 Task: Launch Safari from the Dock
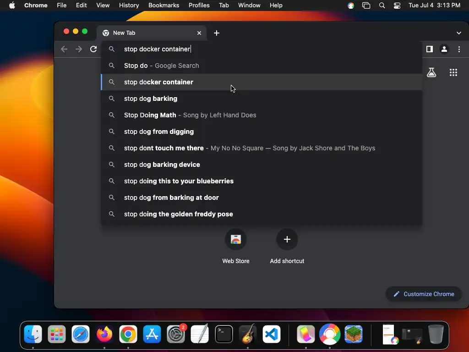pos(81,334)
